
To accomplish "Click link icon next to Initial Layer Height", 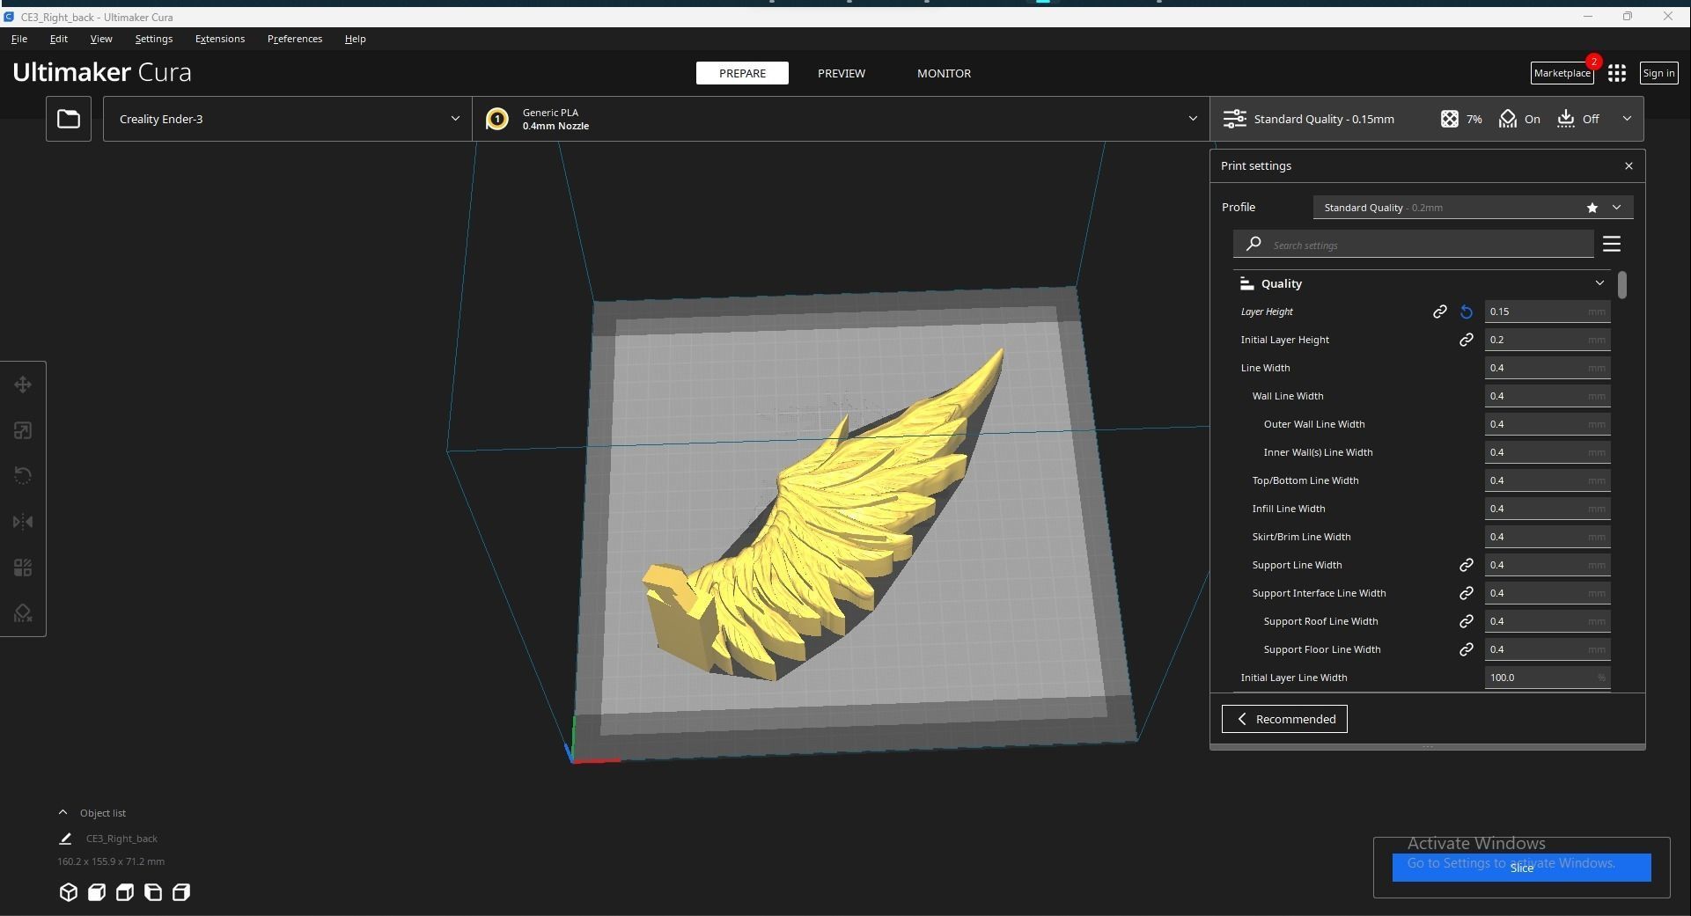I will (1467, 340).
